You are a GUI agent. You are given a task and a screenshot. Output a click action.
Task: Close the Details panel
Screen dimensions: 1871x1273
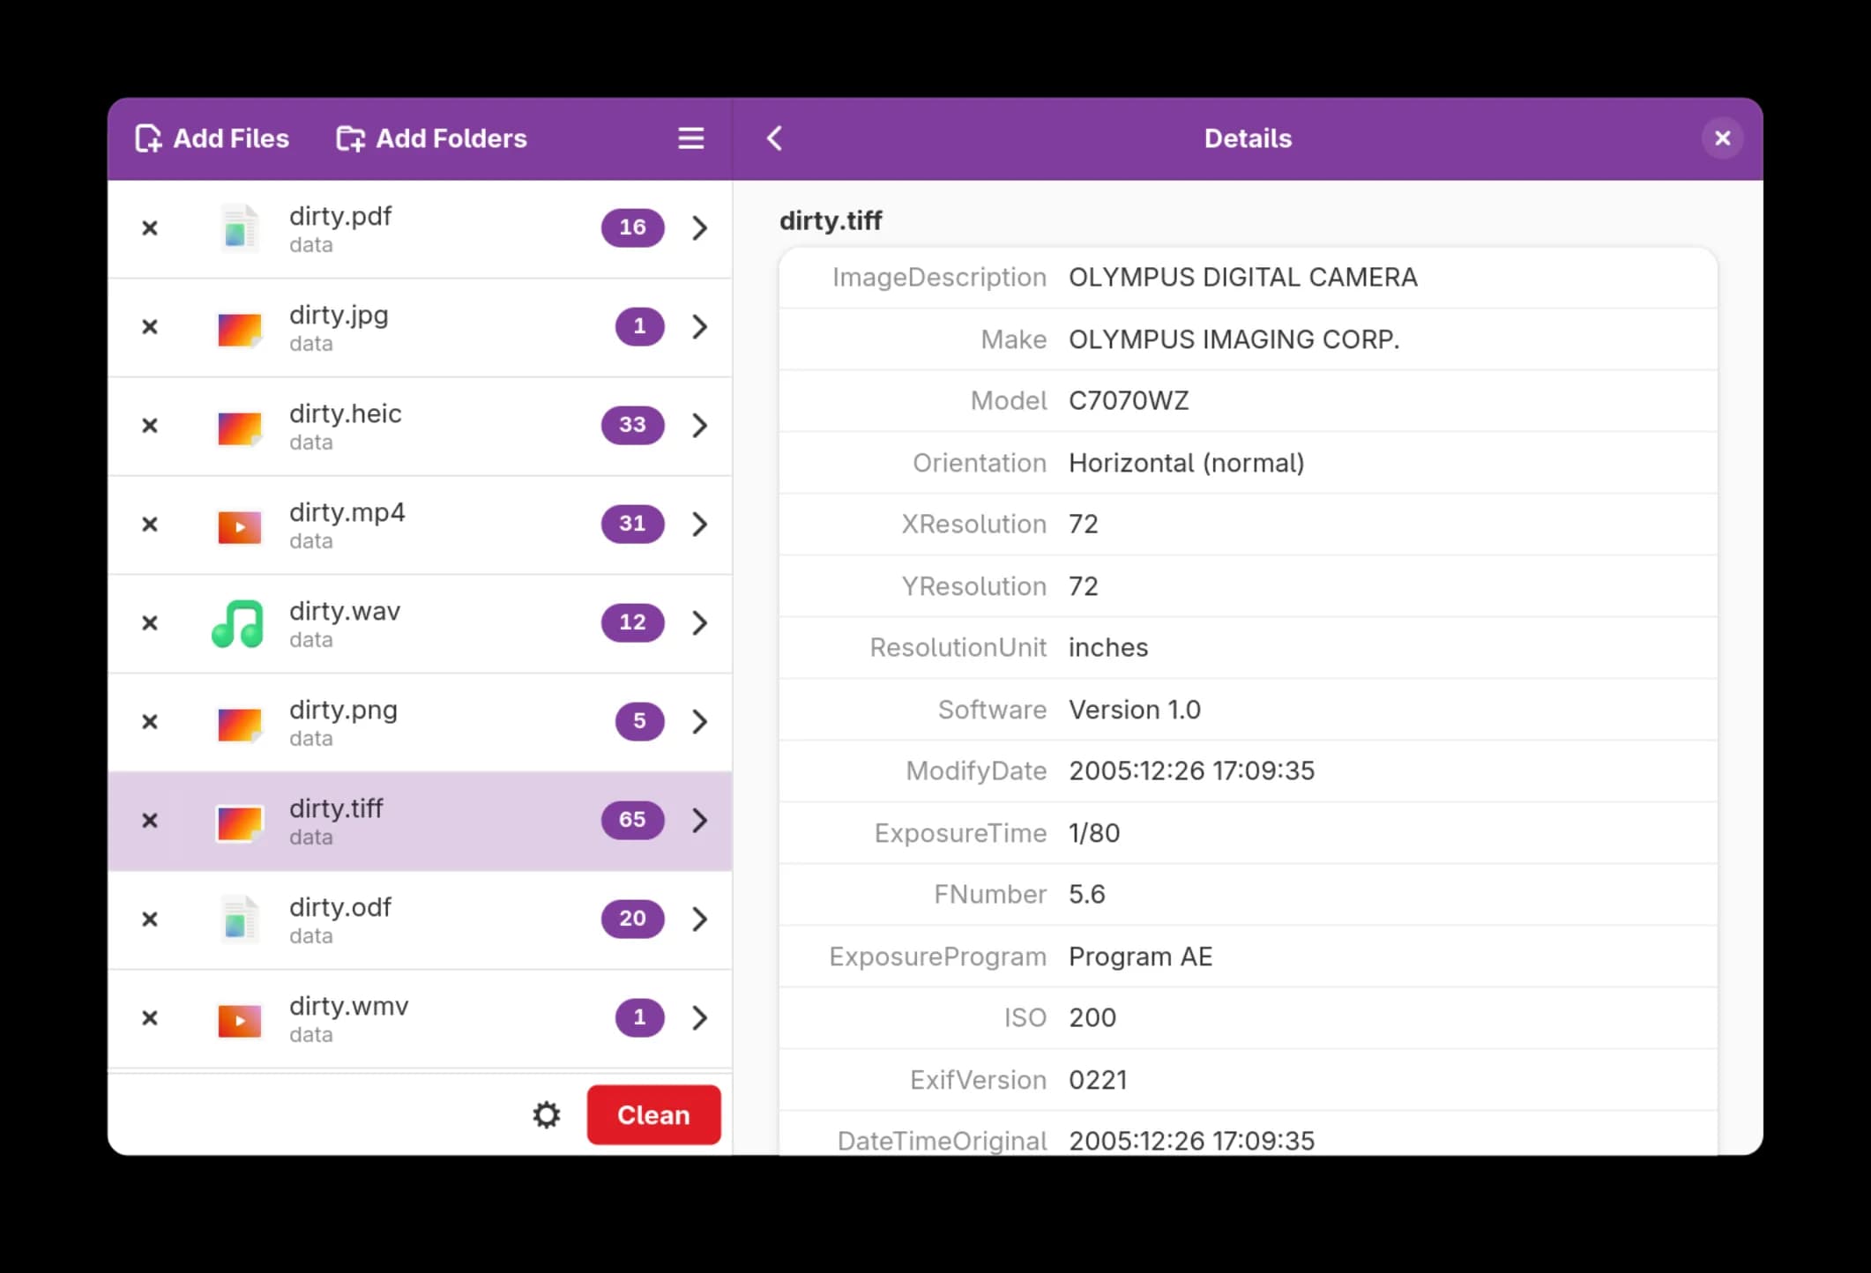[x=1722, y=138]
